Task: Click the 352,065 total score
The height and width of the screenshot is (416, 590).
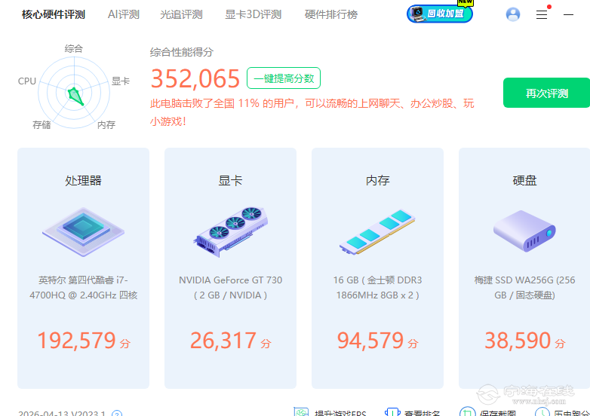Action: click(195, 78)
